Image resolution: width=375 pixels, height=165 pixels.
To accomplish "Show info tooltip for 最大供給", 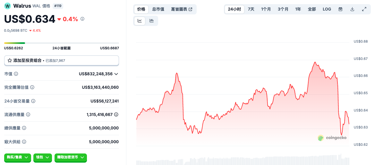I will click(24, 142).
